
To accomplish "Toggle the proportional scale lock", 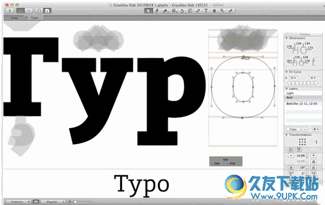I will (x=313, y=162).
